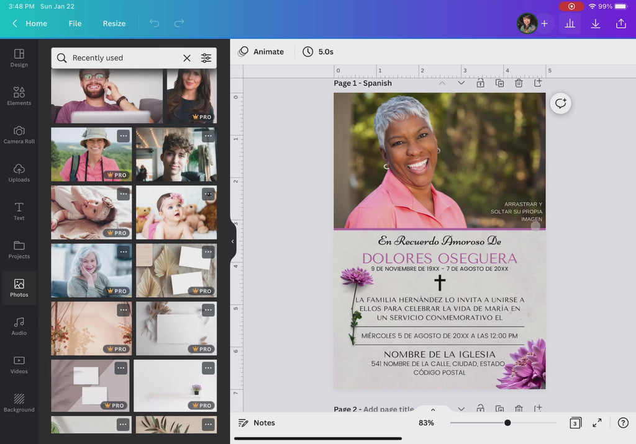Go back to Home

tap(30, 24)
